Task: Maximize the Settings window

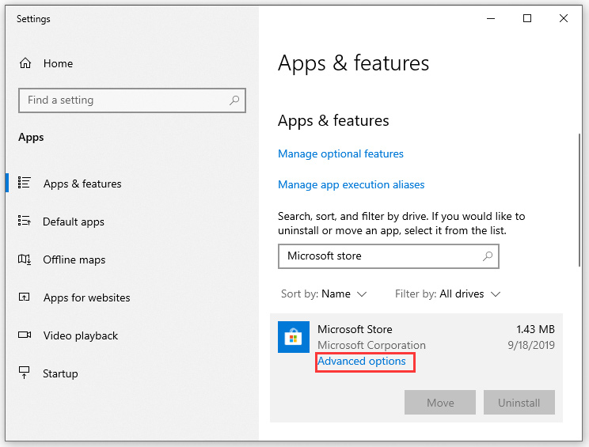Action: click(x=527, y=18)
